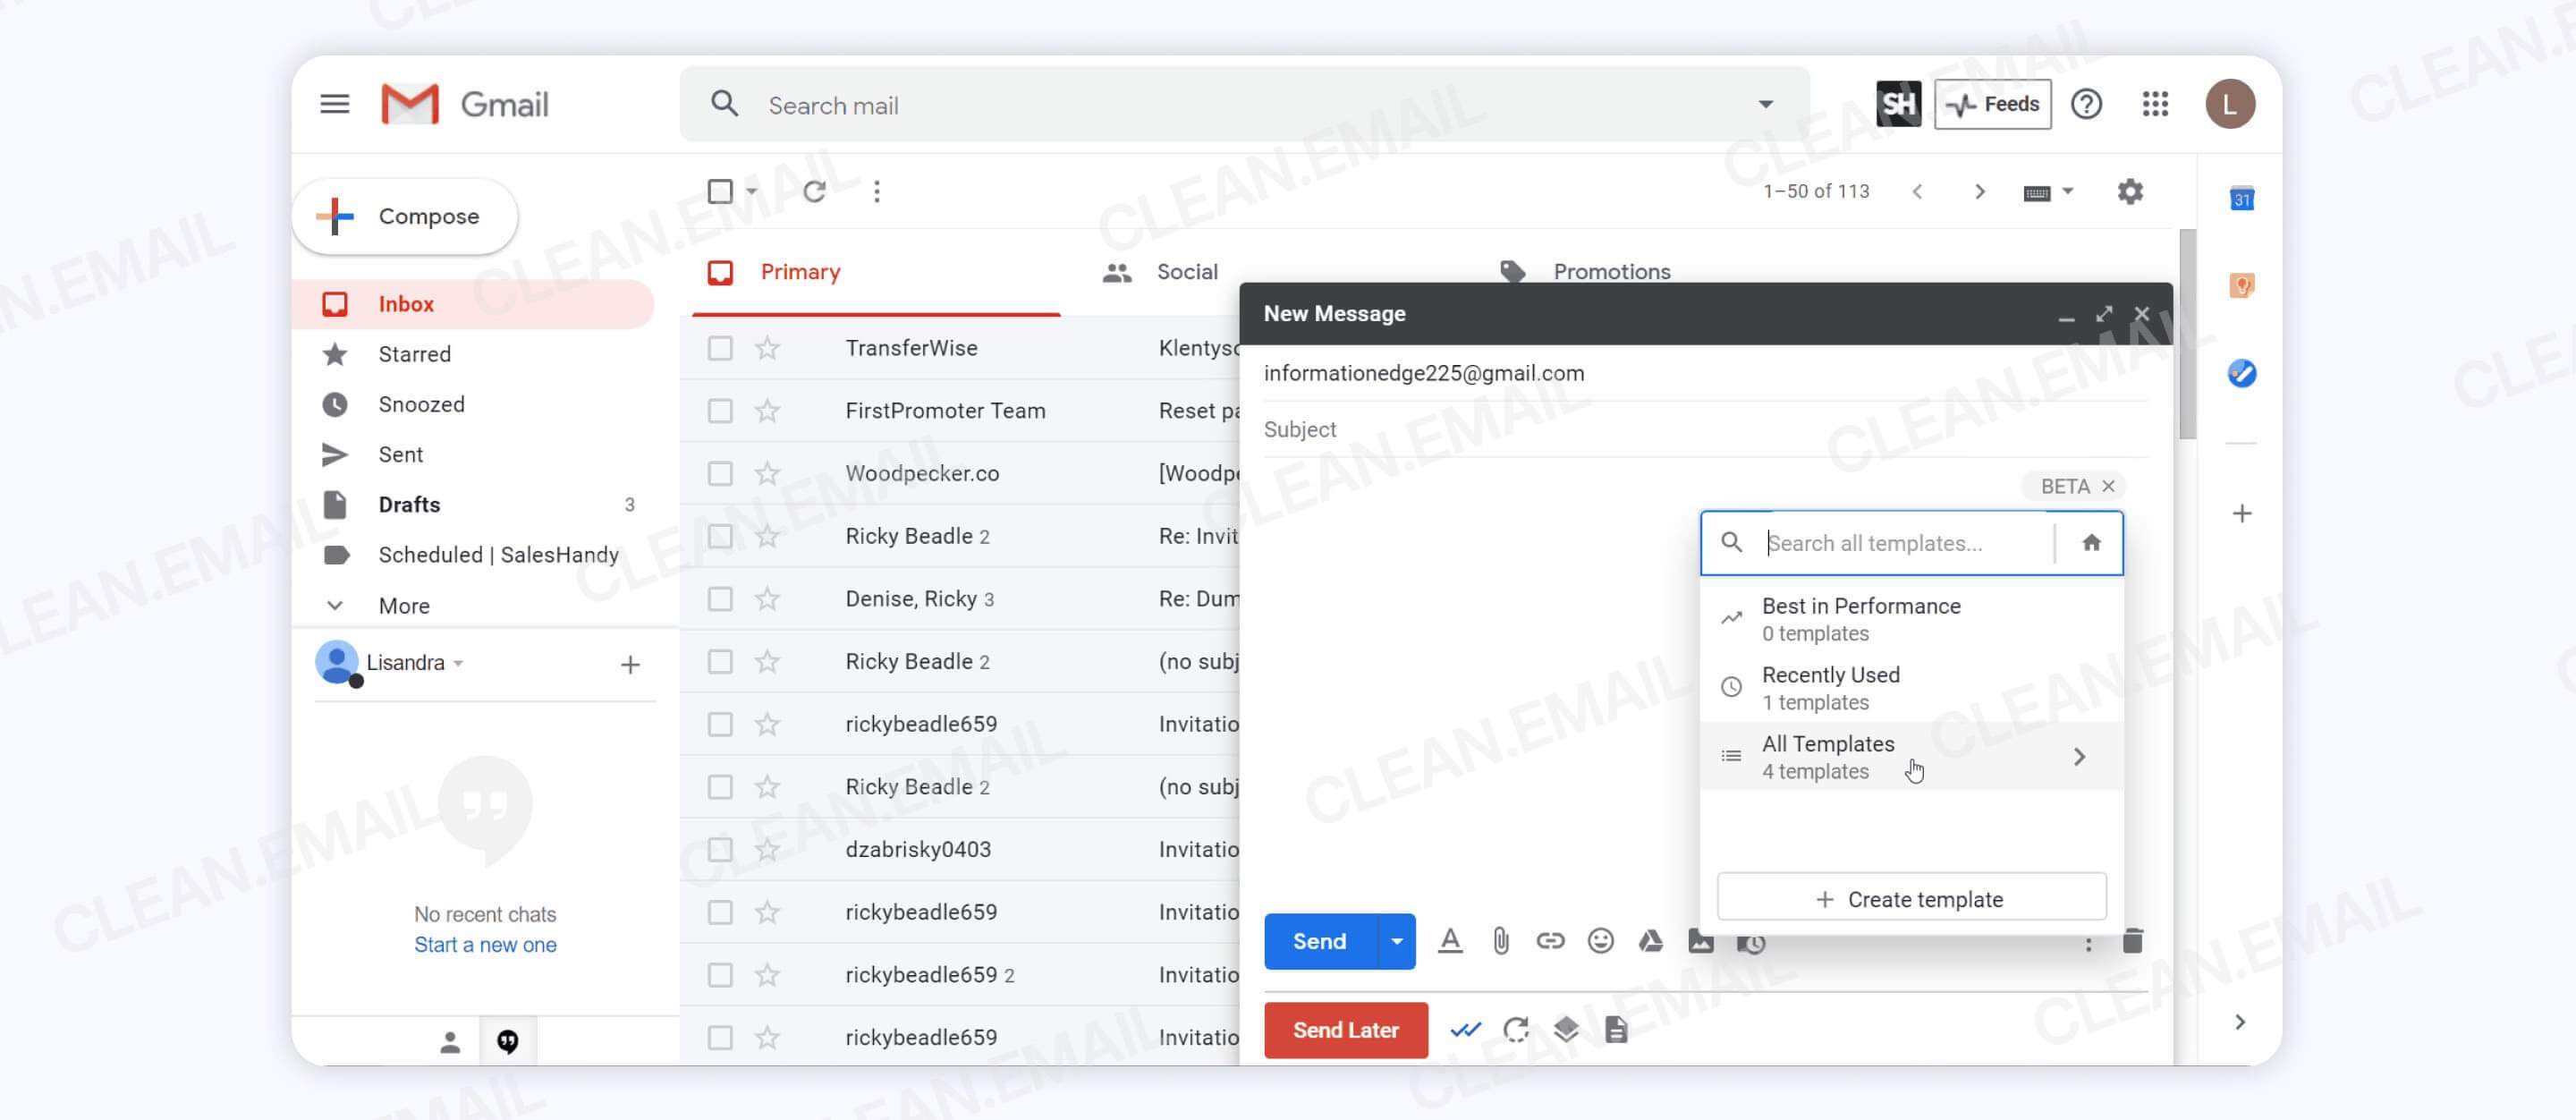Insert files using Google Drive
2576x1120 pixels.
click(x=1650, y=941)
